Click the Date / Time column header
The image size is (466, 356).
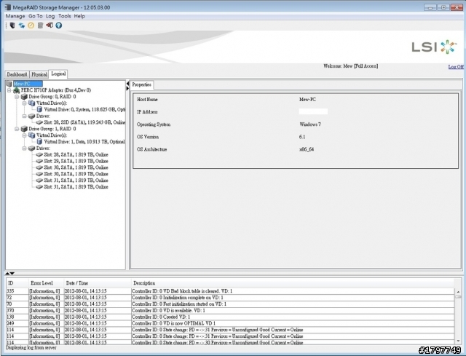[x=97, y=283]
